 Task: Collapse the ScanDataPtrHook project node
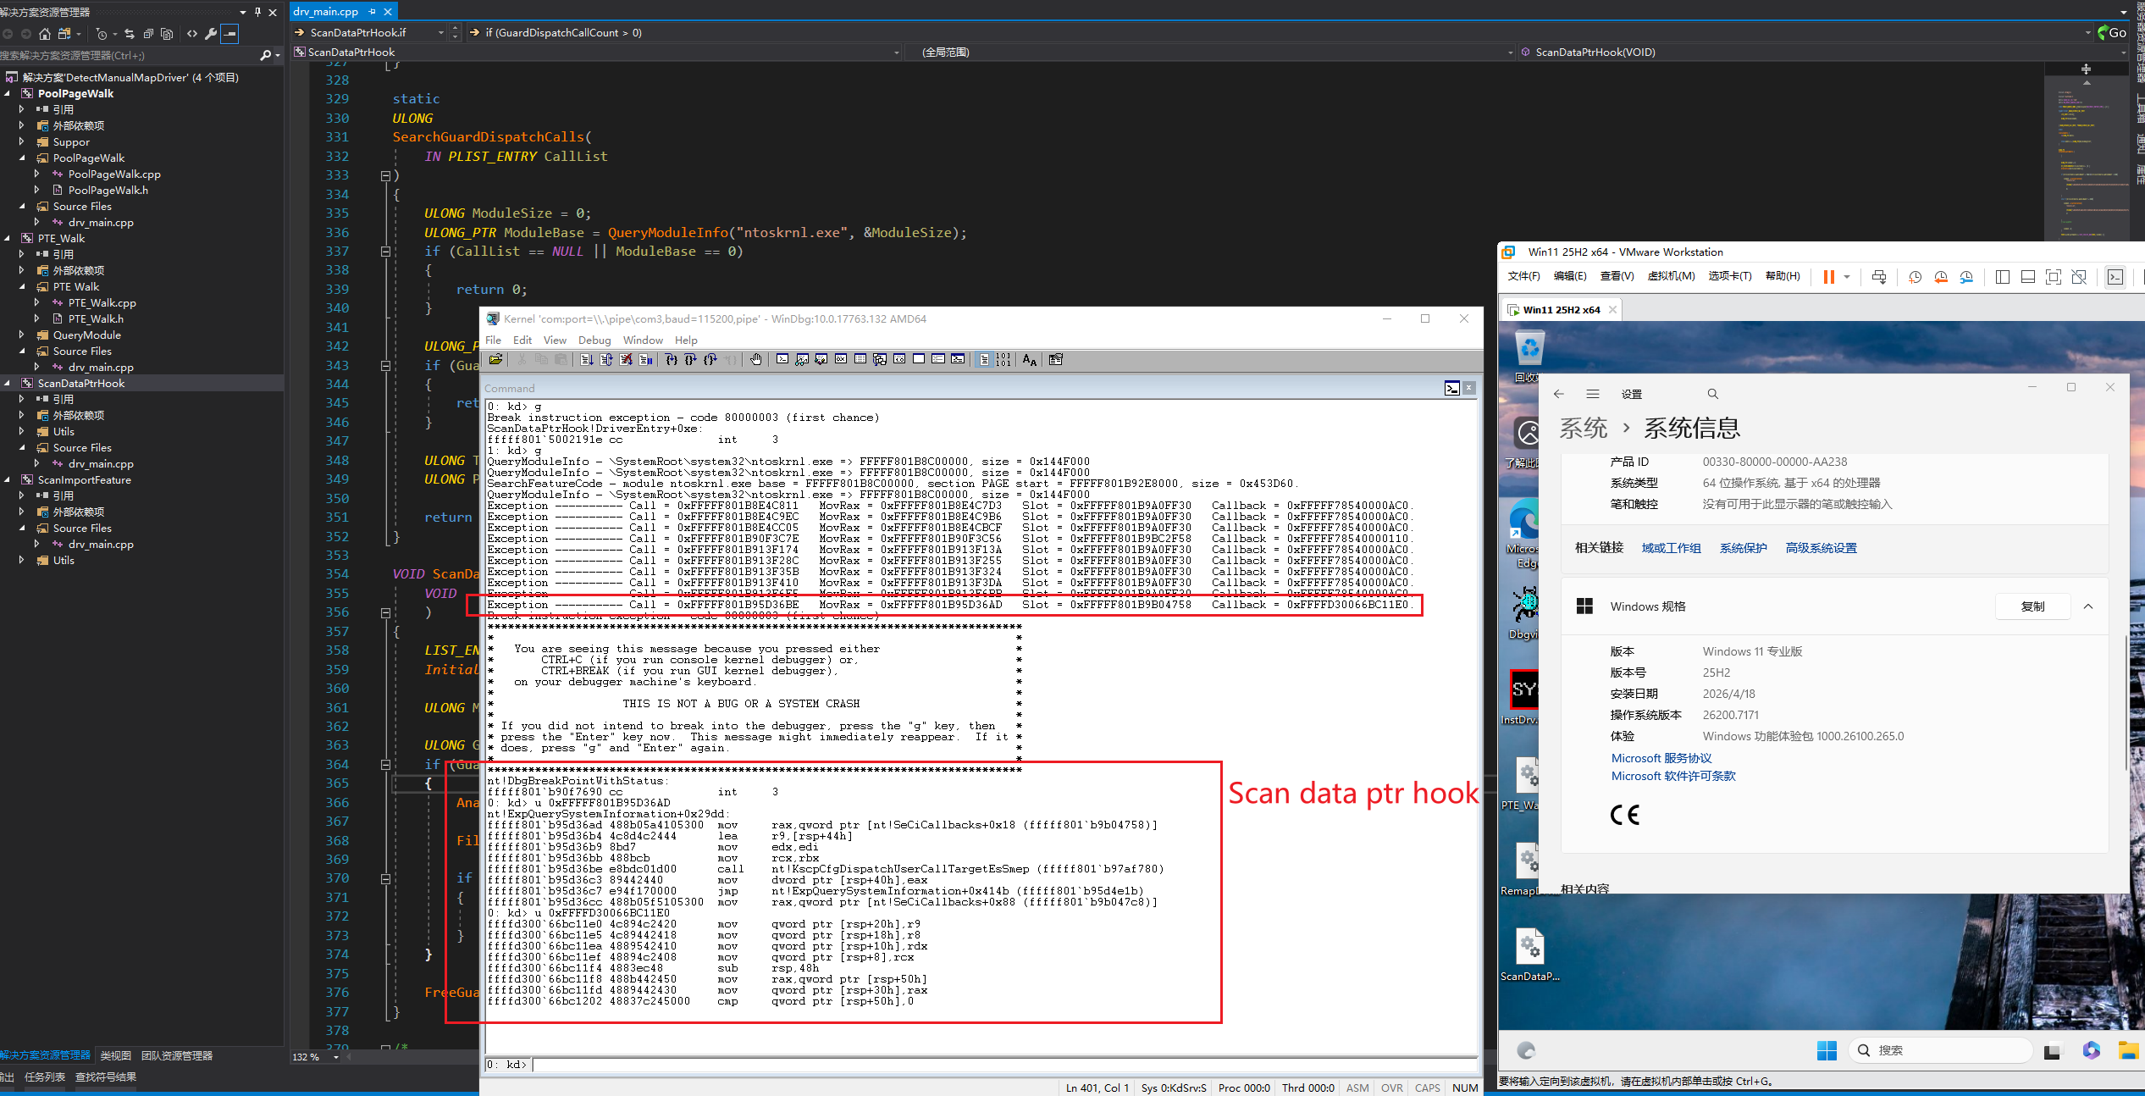pyautogui.click(x=8, y=384)
